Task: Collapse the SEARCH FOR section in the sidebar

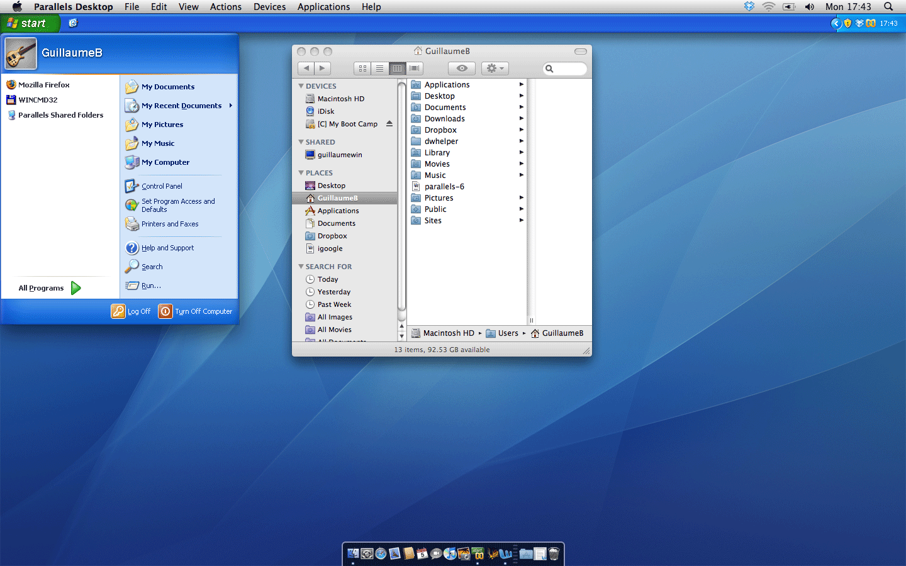Action: click(301, 267)
